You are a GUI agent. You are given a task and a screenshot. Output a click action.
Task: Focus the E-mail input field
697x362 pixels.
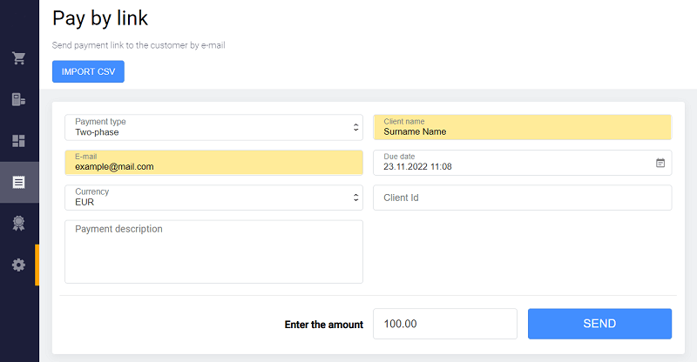point(213,163)
